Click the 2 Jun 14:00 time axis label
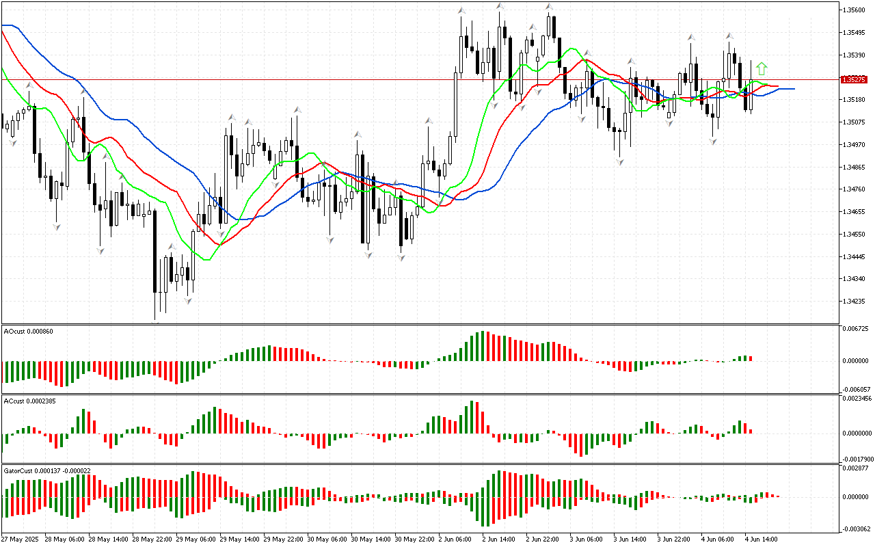This screenshot has width=875, height=547. [x=498, y=539]
